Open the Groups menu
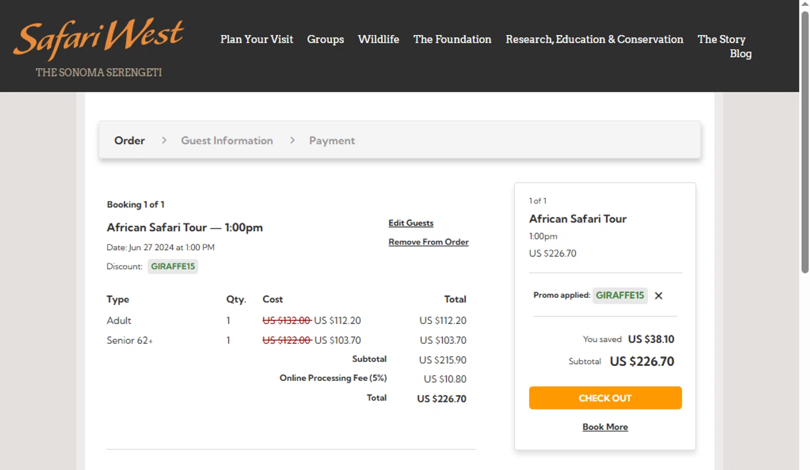 325,39
